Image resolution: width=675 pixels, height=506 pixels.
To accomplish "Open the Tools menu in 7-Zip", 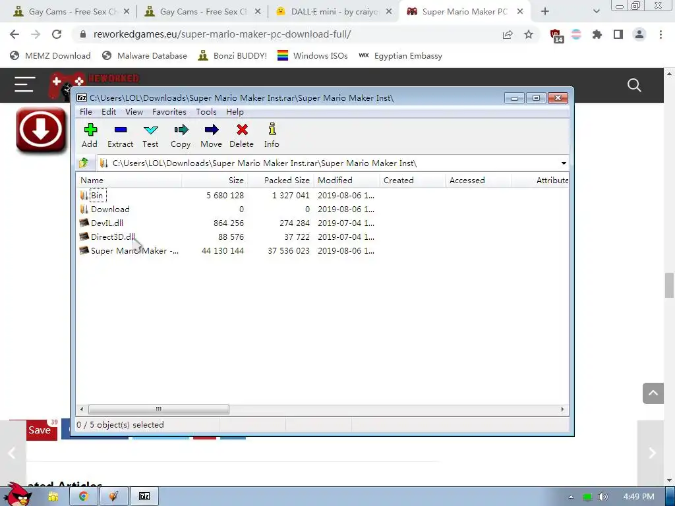I will coord(206,112).
